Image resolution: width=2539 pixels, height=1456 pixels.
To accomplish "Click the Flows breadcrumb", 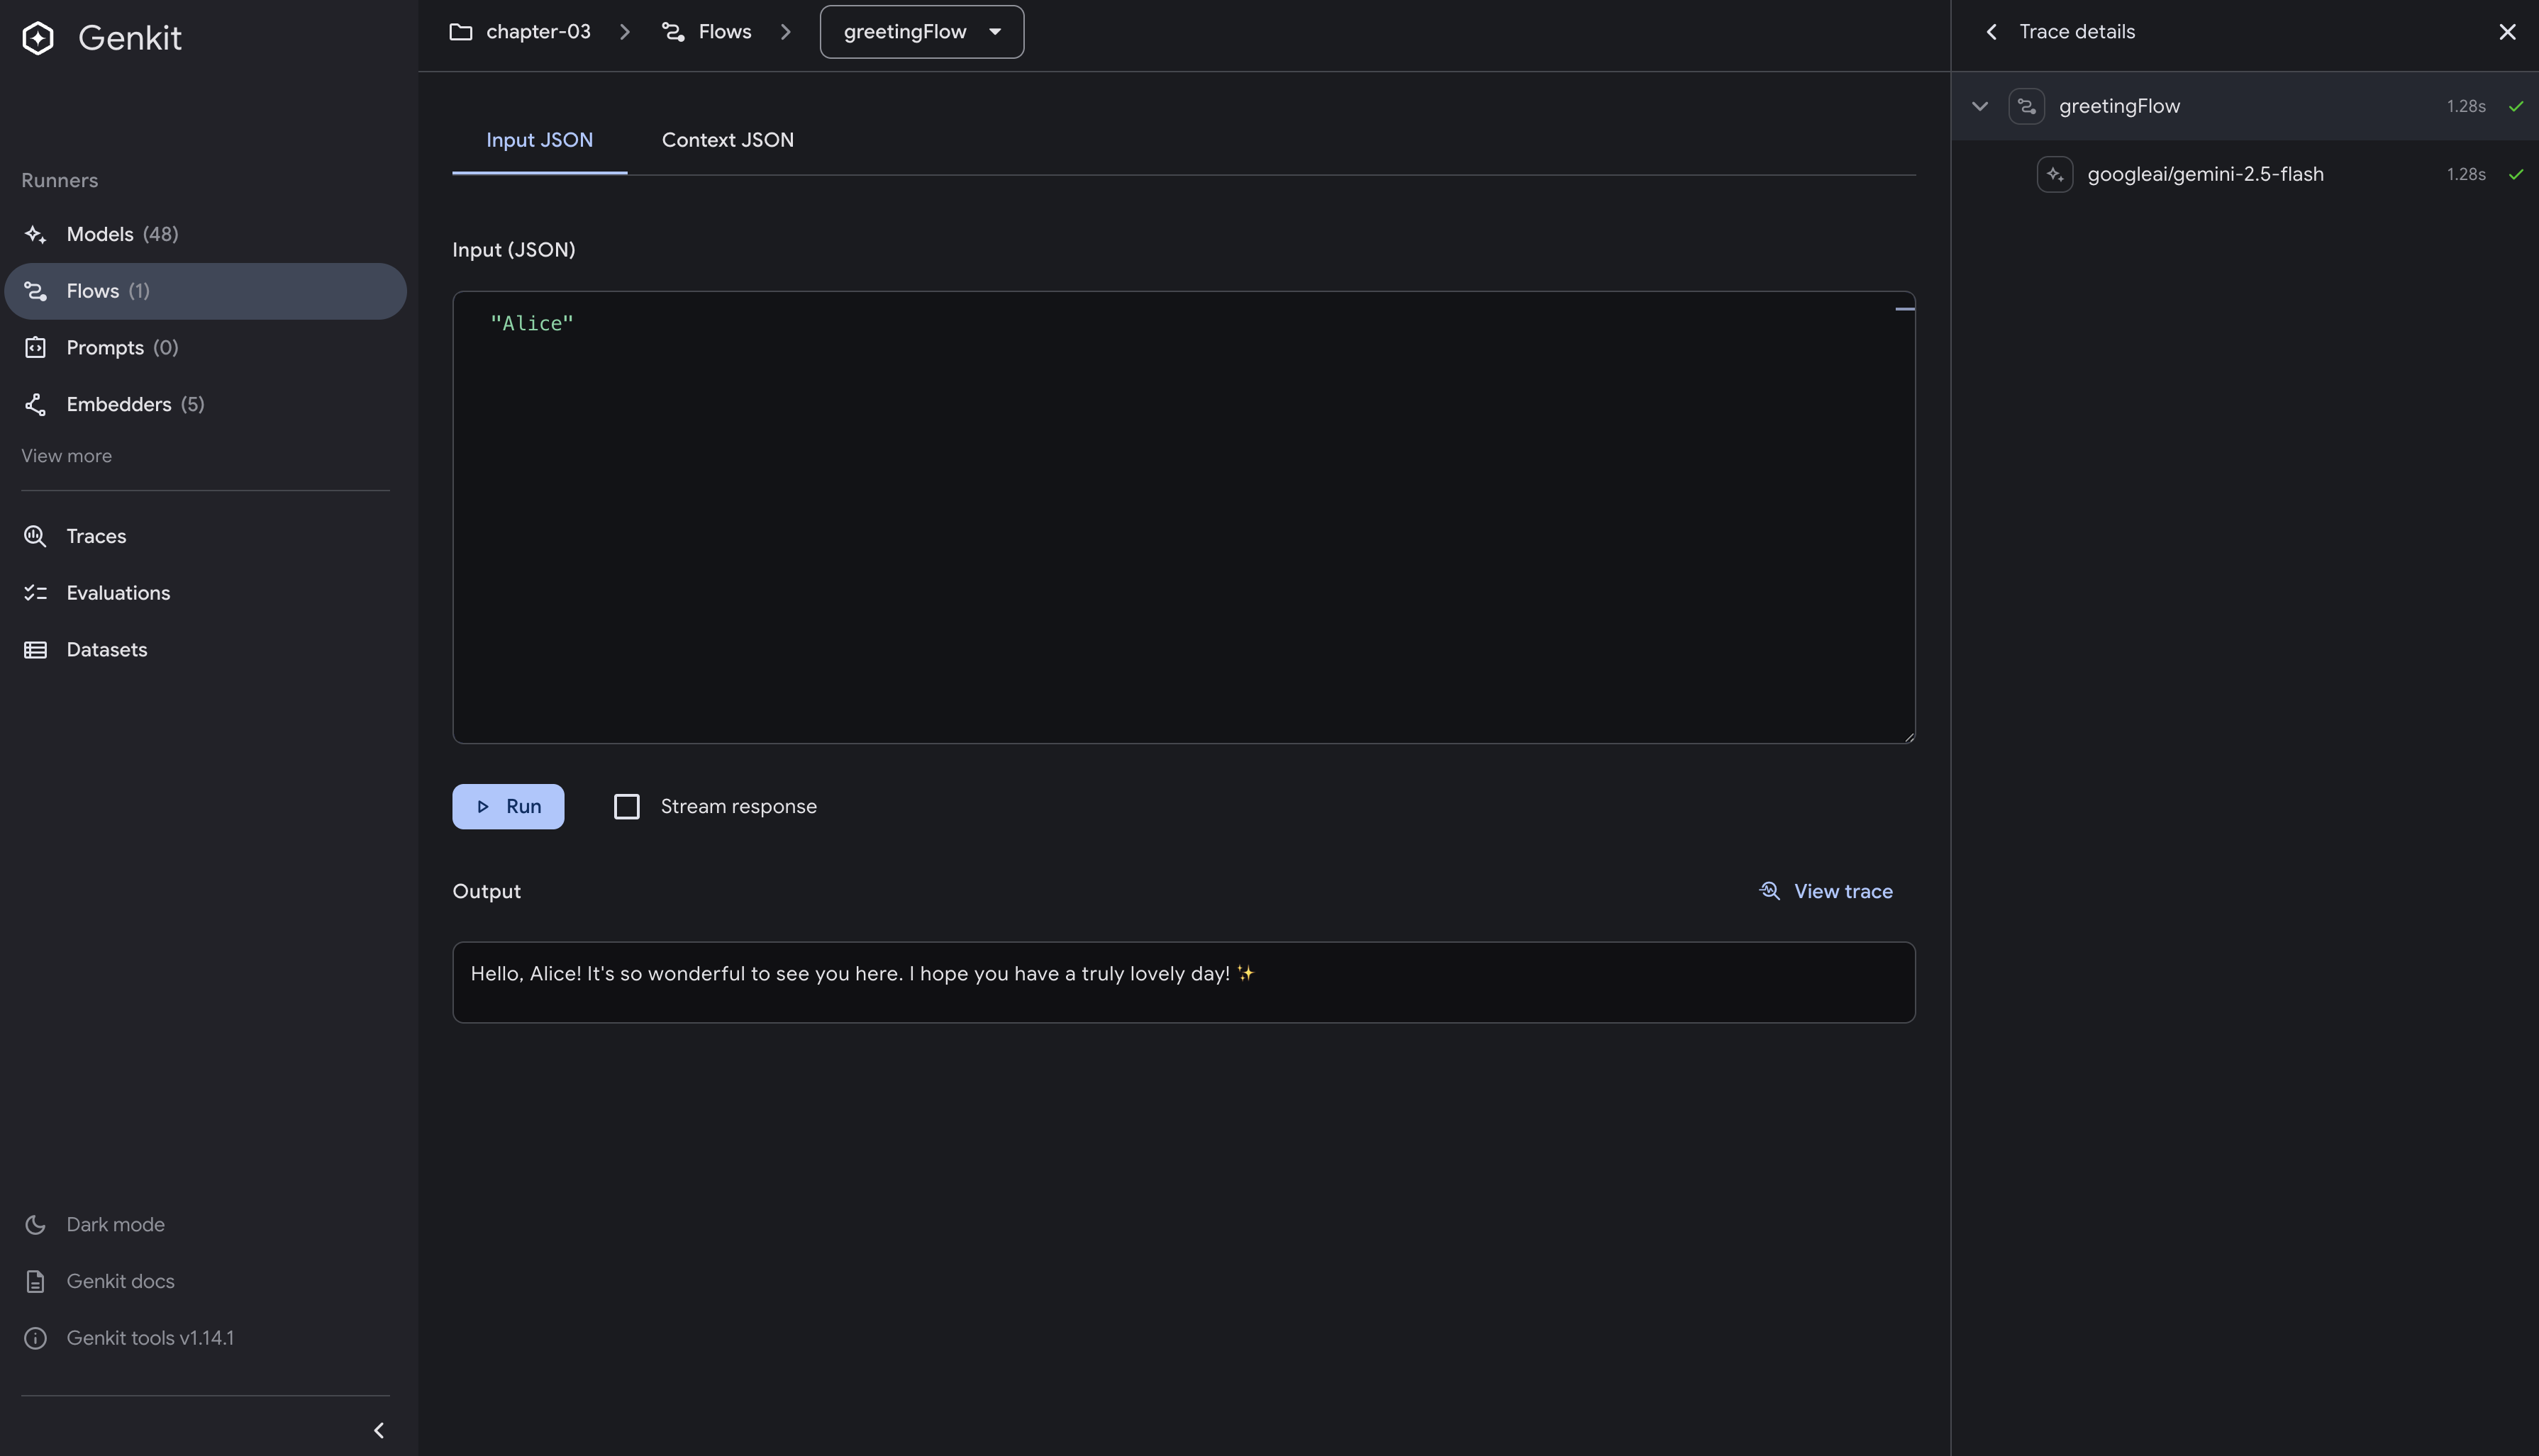I will [x=706, y=32].
